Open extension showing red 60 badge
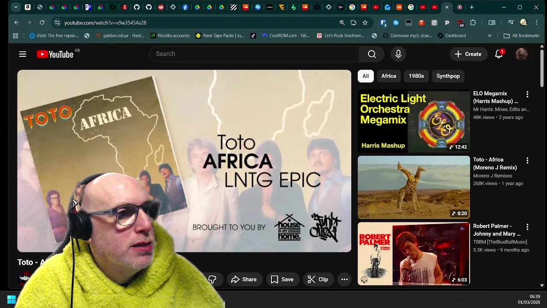The height and width of the screenshot is (308, 547). [460, 23]
